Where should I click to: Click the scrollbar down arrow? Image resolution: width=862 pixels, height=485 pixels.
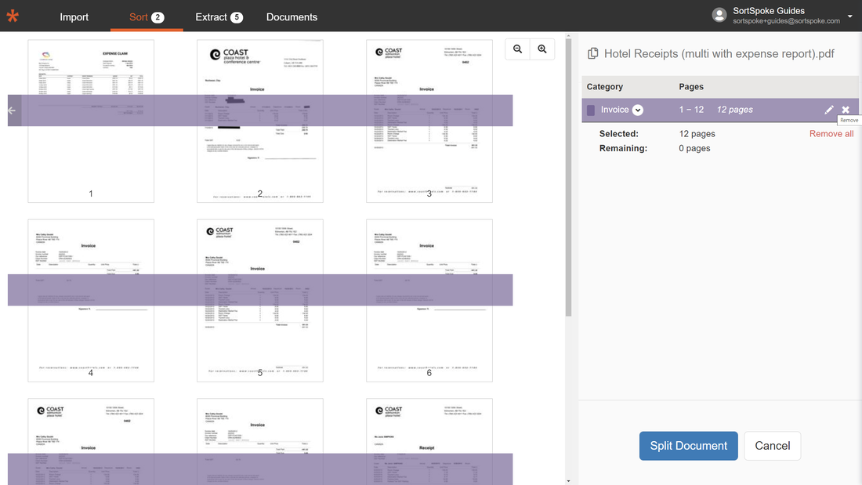pyautogui.click(x=568, y=481)
